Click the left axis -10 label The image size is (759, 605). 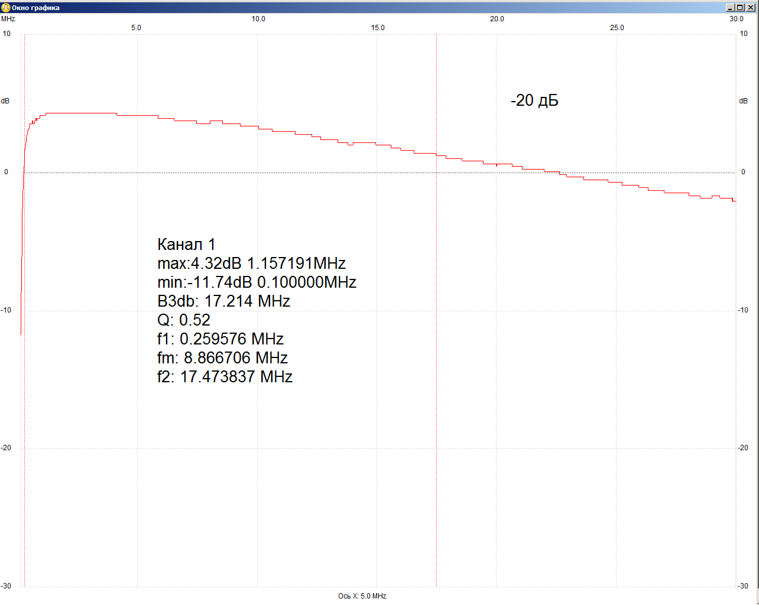pyautogui.click(x=6, y=310)
